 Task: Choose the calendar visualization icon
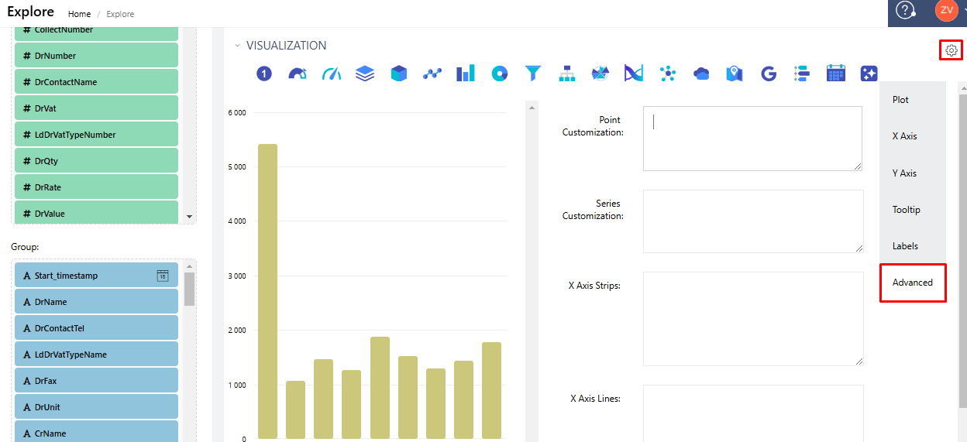click(x=835, y=74)
